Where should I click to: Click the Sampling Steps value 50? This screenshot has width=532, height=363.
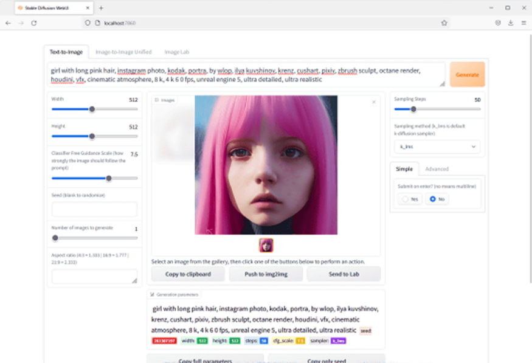[477, 100]
